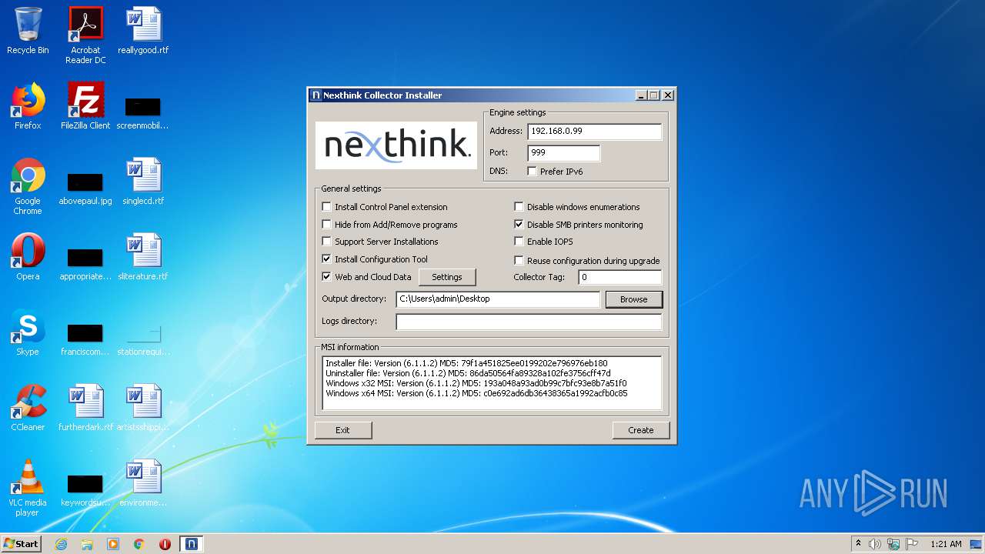Select the stationrequi desktop file
985x554 pixels.
pyautogui.click(x=143, y=339)
